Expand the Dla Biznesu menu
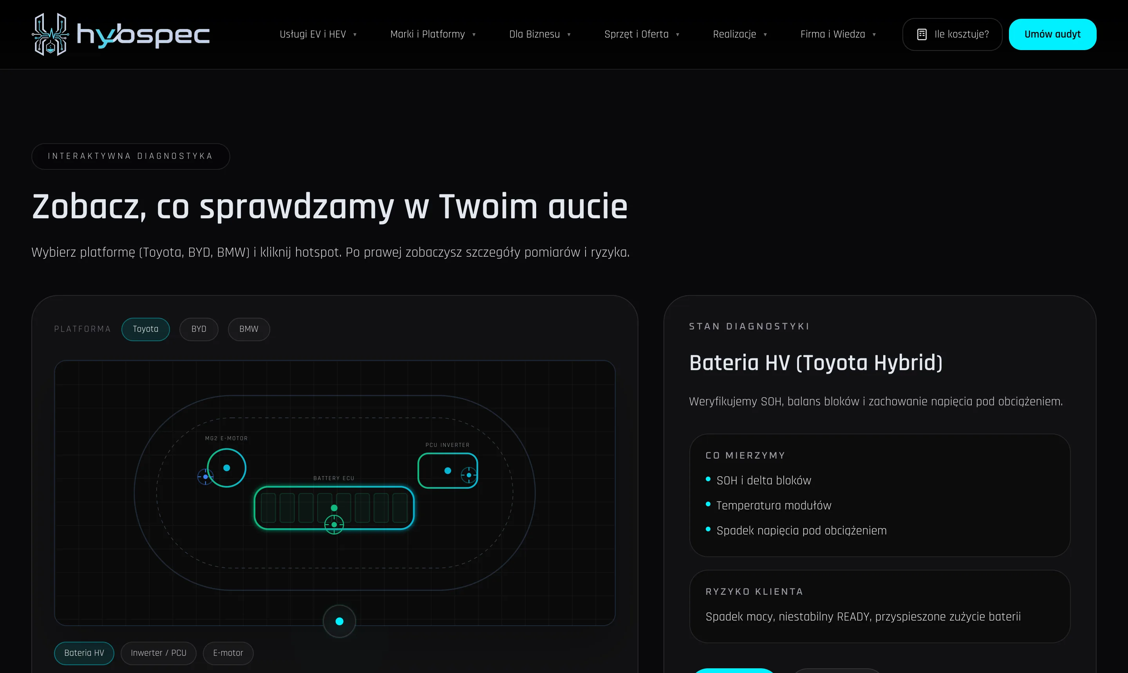The image size is (1128, 673). coord(540,34)
